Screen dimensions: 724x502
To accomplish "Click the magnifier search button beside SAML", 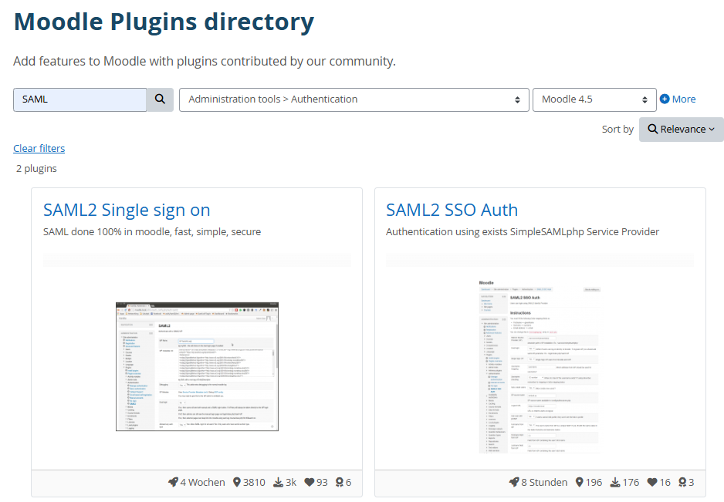I will pos(160,99).
